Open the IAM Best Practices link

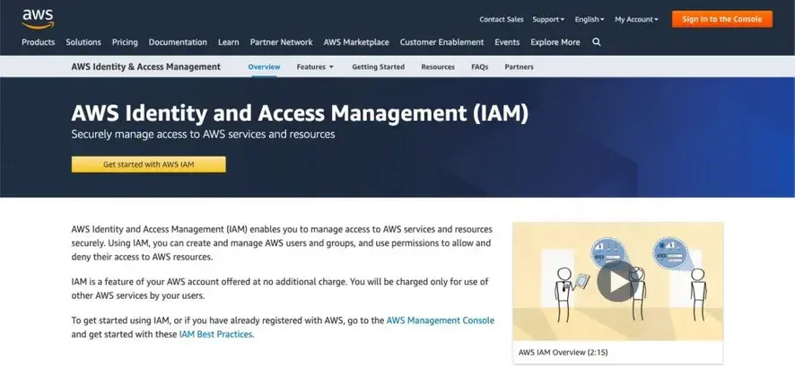pyautogui.click(x=215, y=334)
